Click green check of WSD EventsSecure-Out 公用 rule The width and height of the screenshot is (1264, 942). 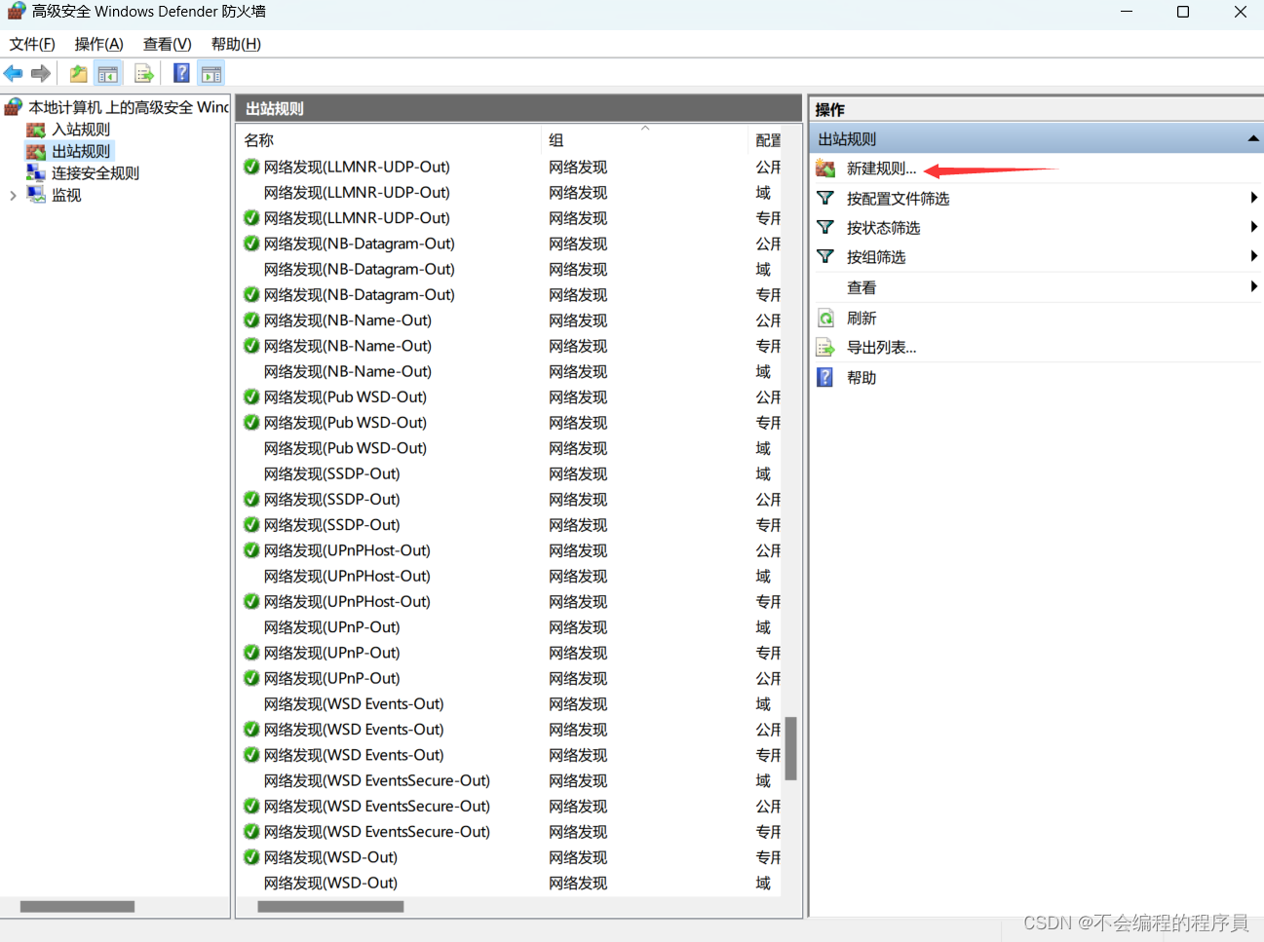pyautogui.click(x=251, y=807)
